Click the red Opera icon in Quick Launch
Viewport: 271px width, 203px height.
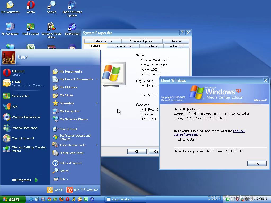68,199
